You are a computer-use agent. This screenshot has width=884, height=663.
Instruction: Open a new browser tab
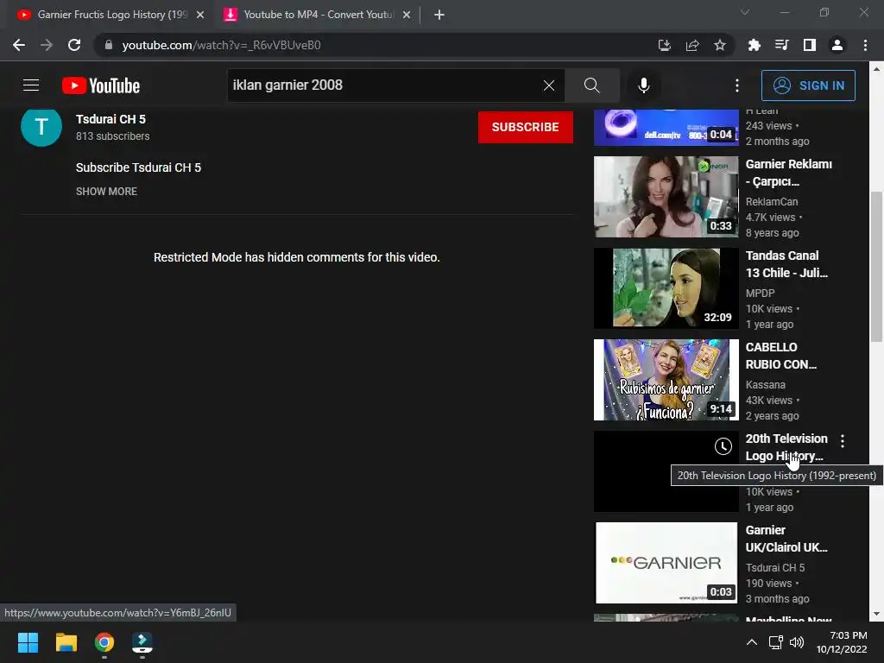point(439,15)
